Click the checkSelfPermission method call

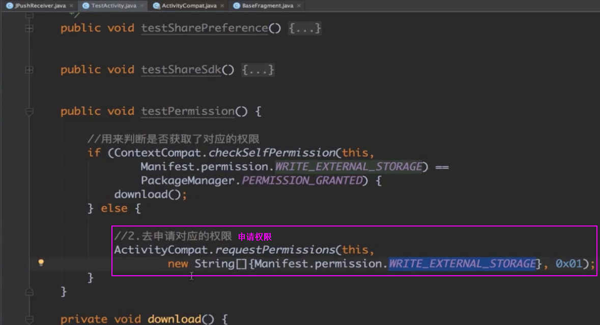pos(272,153)
